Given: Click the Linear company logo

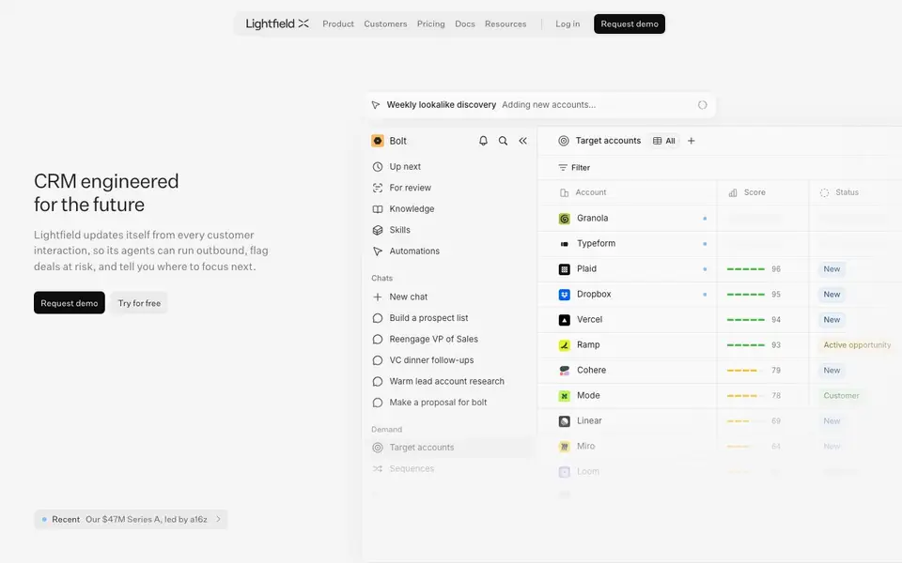Looking at the screenshot, I should click(x=565, y=421).
